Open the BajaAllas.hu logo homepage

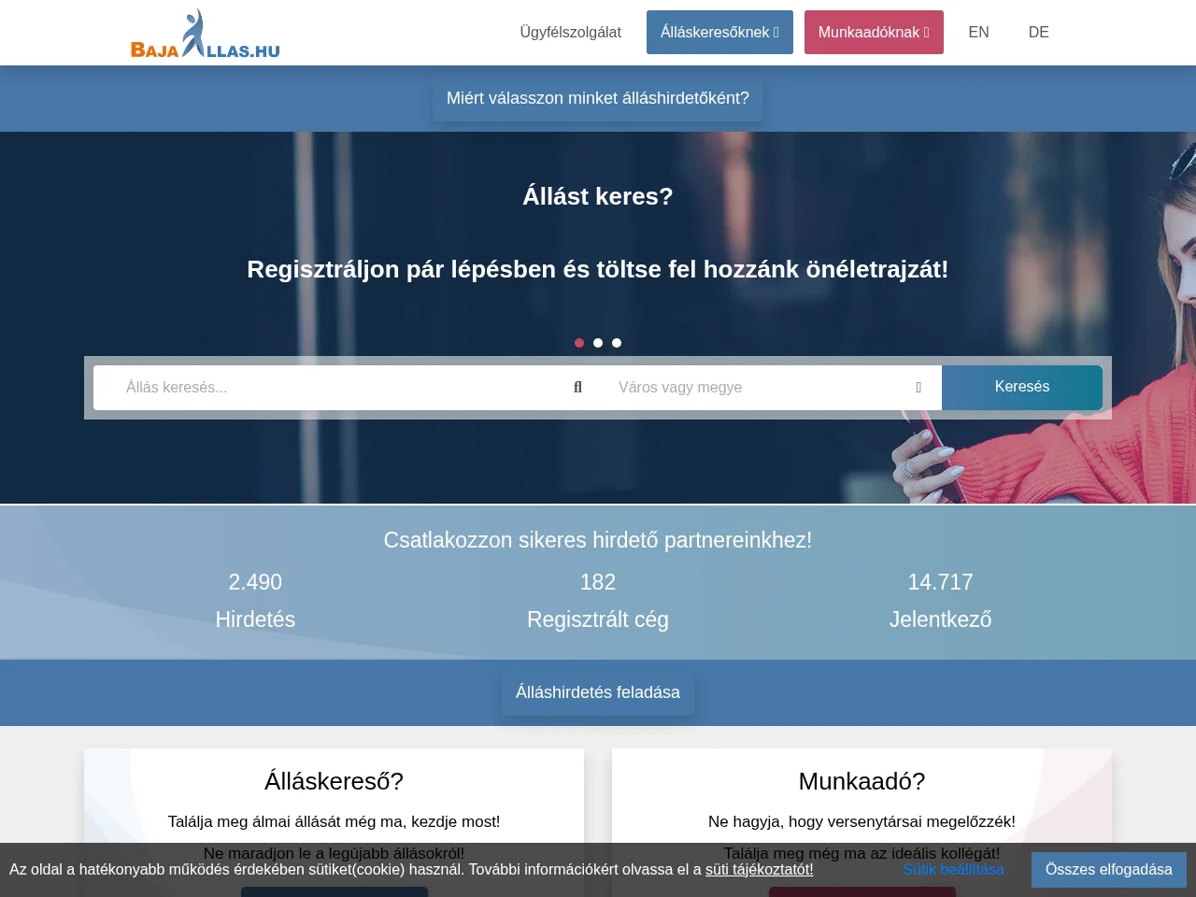(206, 34)
